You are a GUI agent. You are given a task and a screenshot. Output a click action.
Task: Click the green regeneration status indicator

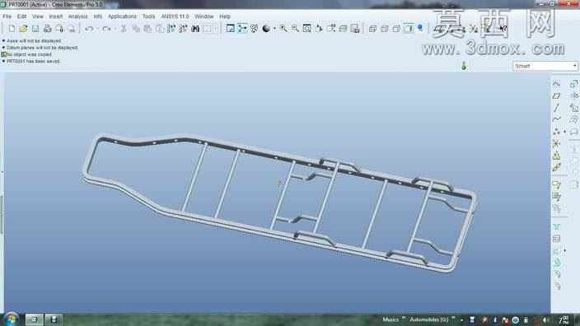pyautogui.click(x=464, y=66)
